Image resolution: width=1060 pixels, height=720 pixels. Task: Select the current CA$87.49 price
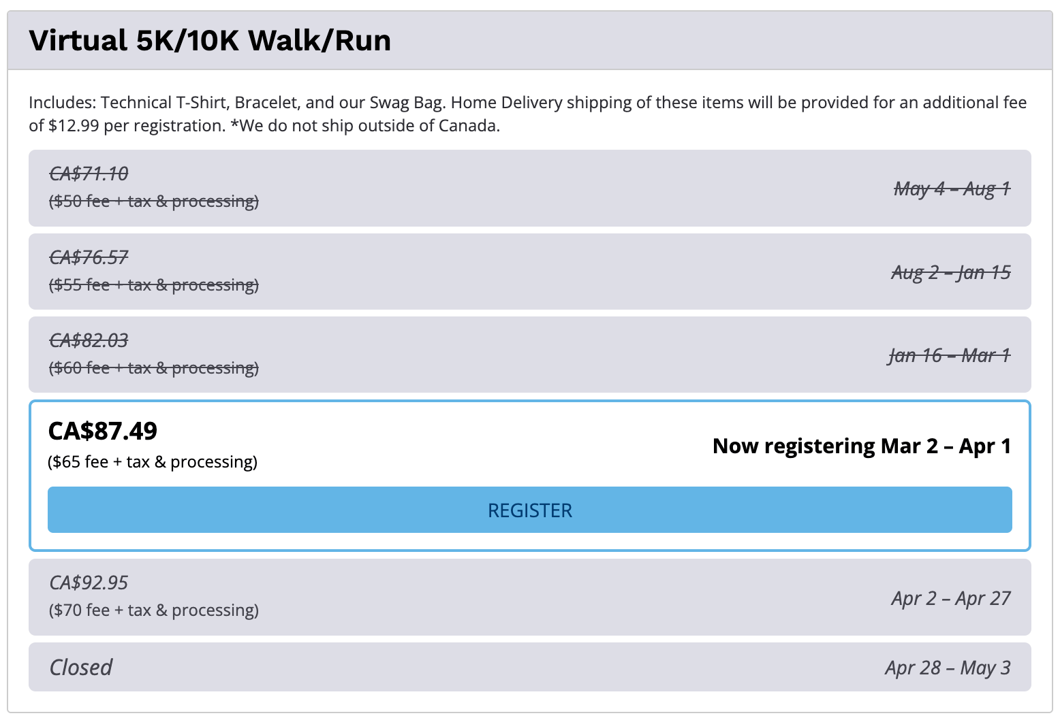103,431
